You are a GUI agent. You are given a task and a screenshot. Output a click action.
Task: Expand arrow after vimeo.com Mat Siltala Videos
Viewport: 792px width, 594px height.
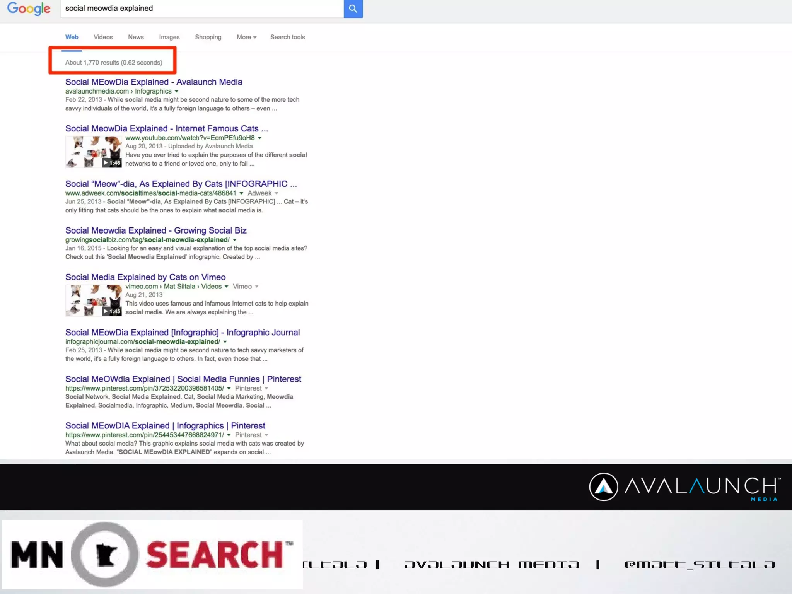coord(226,287)
